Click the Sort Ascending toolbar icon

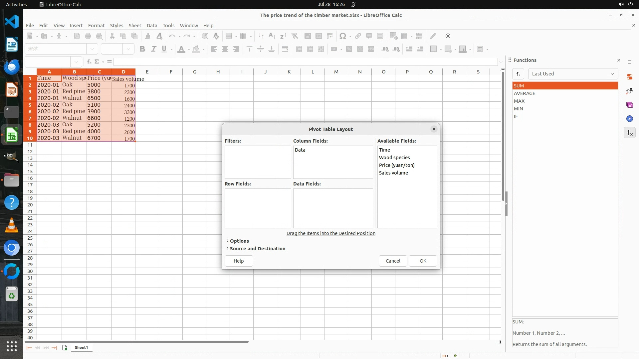point(272,36)
